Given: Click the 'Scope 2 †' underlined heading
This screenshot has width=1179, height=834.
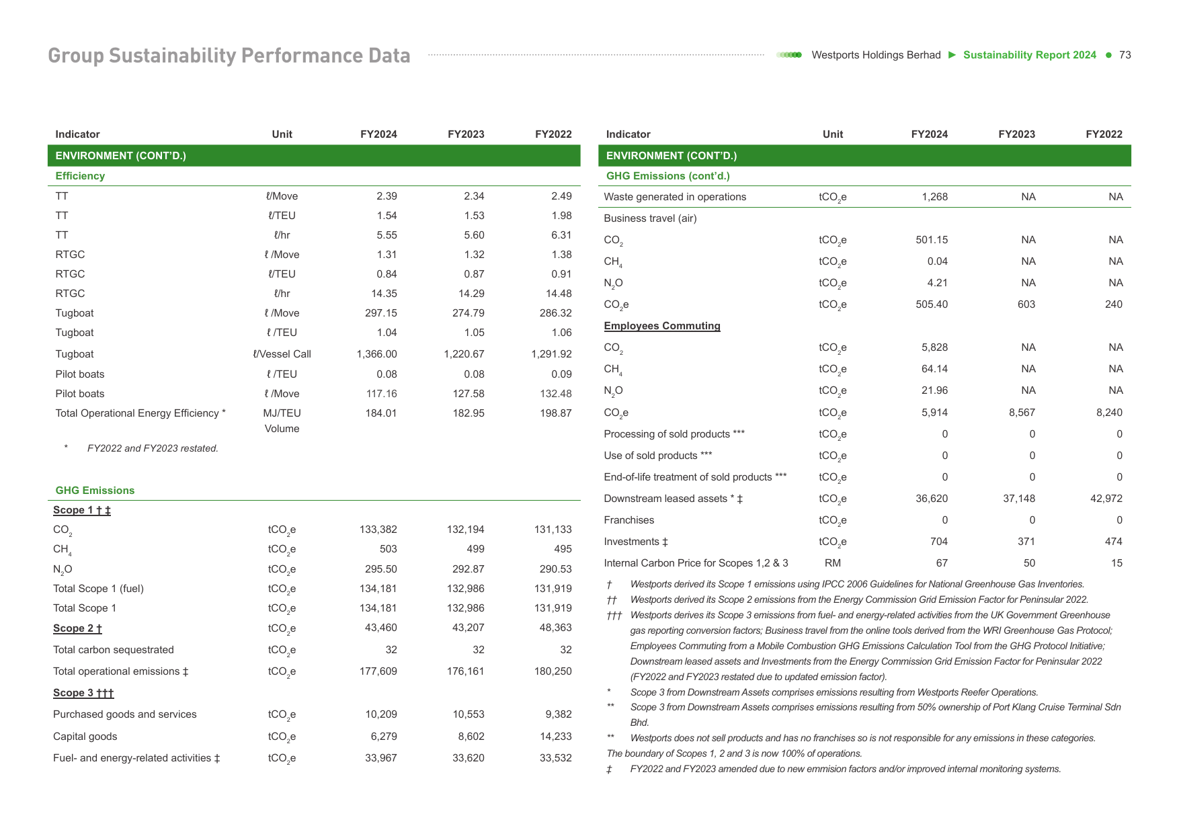Looking at the screenshot, I should (x=77, y=628).
